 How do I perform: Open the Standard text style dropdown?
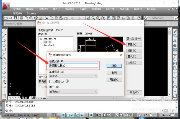coord(161,18)
